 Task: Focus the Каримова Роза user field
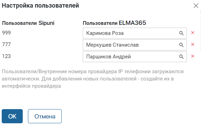tap(135, 33)
